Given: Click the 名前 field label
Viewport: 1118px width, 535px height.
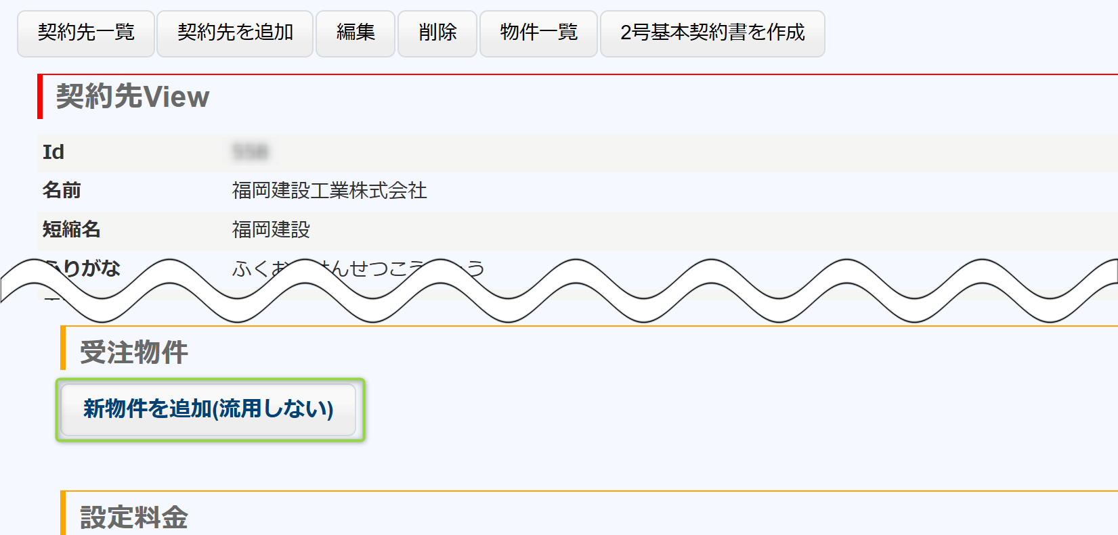Looking at the screenshot, I should (62, 191).
